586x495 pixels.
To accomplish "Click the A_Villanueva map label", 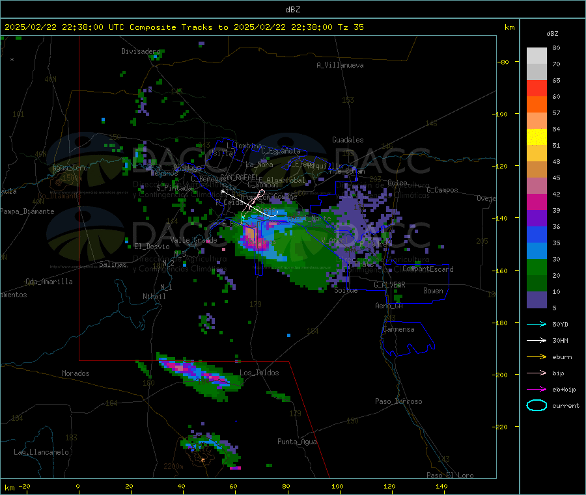I will tap(340, 65).
